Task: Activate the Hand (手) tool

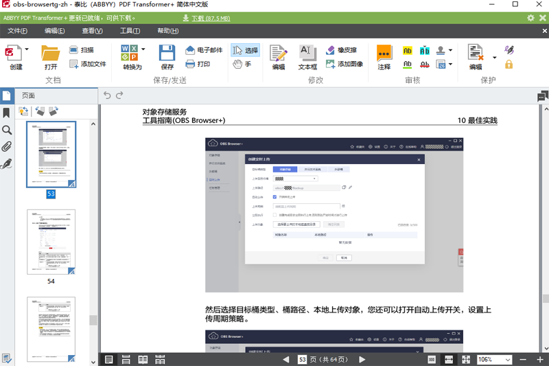Action: click(242, 64)
